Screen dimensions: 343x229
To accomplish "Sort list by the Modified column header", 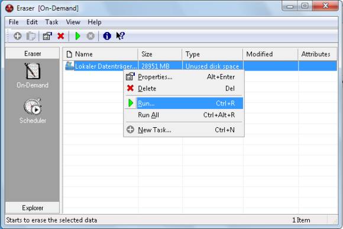I will 270,54.
